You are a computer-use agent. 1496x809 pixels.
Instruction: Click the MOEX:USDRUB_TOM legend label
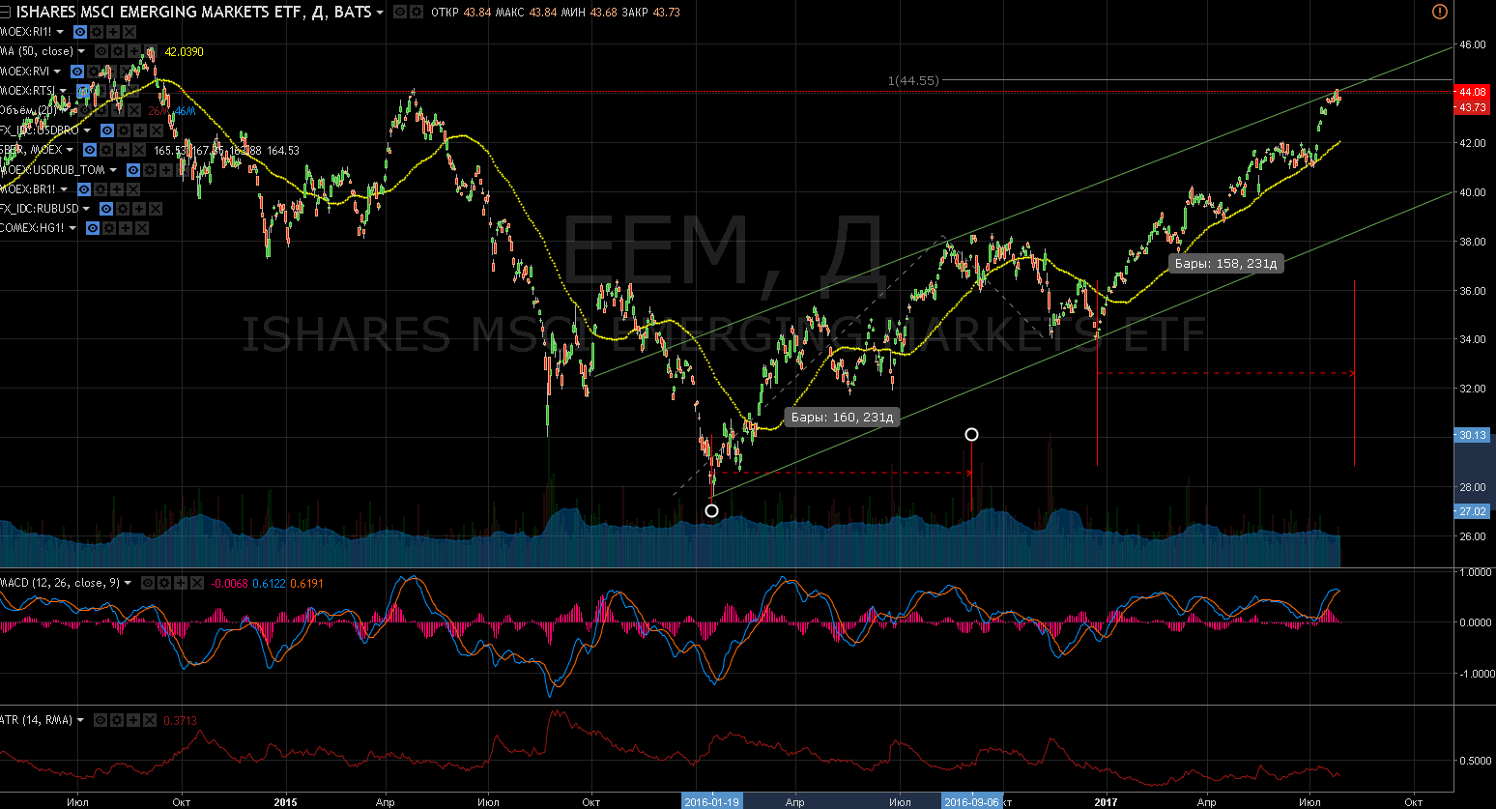click(x=52, y=170)
